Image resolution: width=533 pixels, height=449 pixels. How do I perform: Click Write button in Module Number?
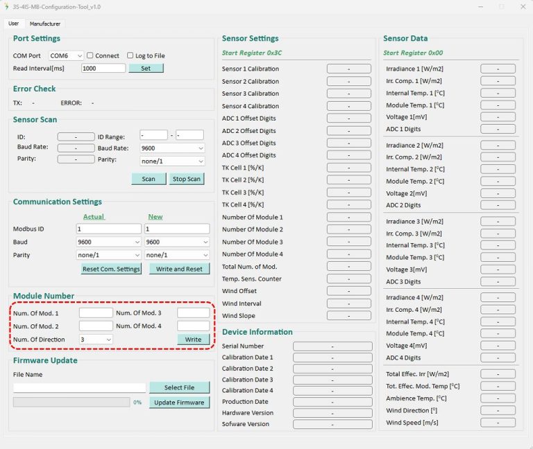193,340
